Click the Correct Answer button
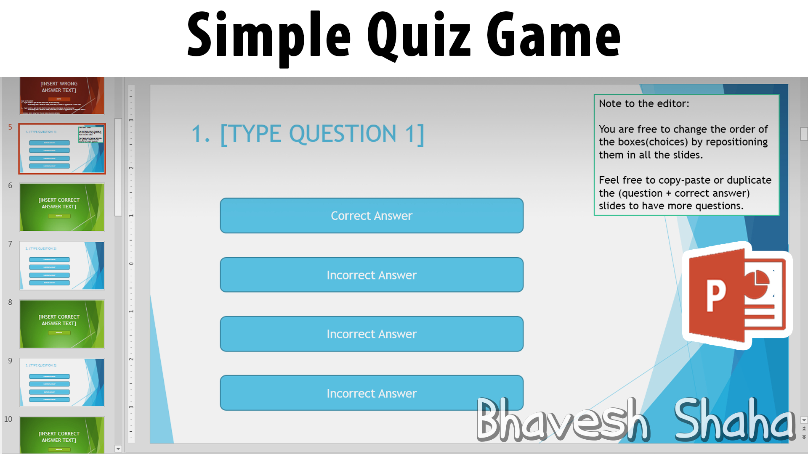The width and height of the screenshot is (808, 454). [x=371, y=215]
